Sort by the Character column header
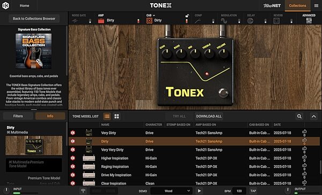322x195 pixels. [153, 124]
